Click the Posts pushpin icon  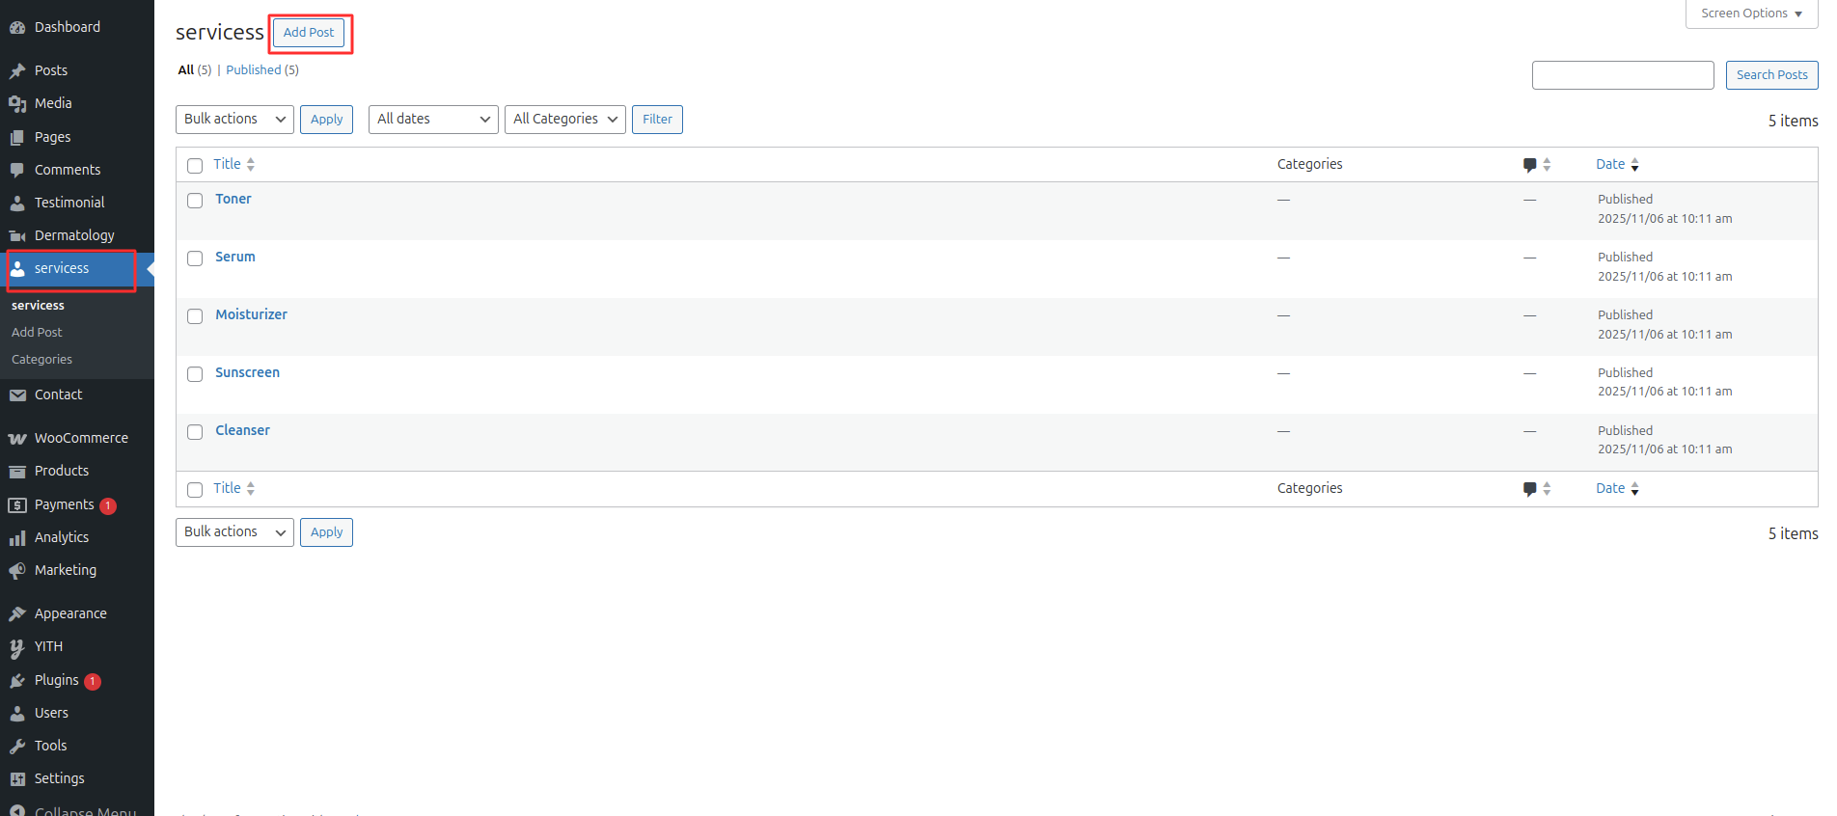[17, 70]
